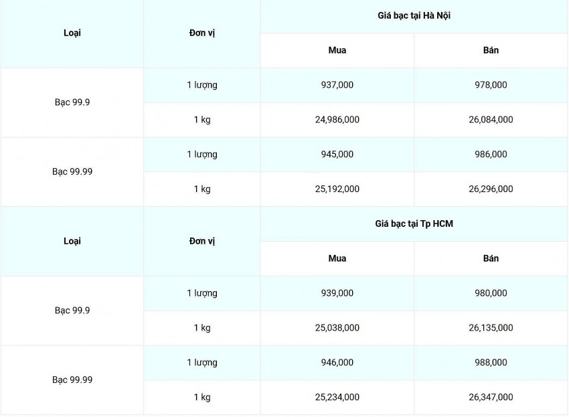Select the Tp HCM sell price 980,000
The width and height of the screenshot is (569, 417).
tap(491, 293)
